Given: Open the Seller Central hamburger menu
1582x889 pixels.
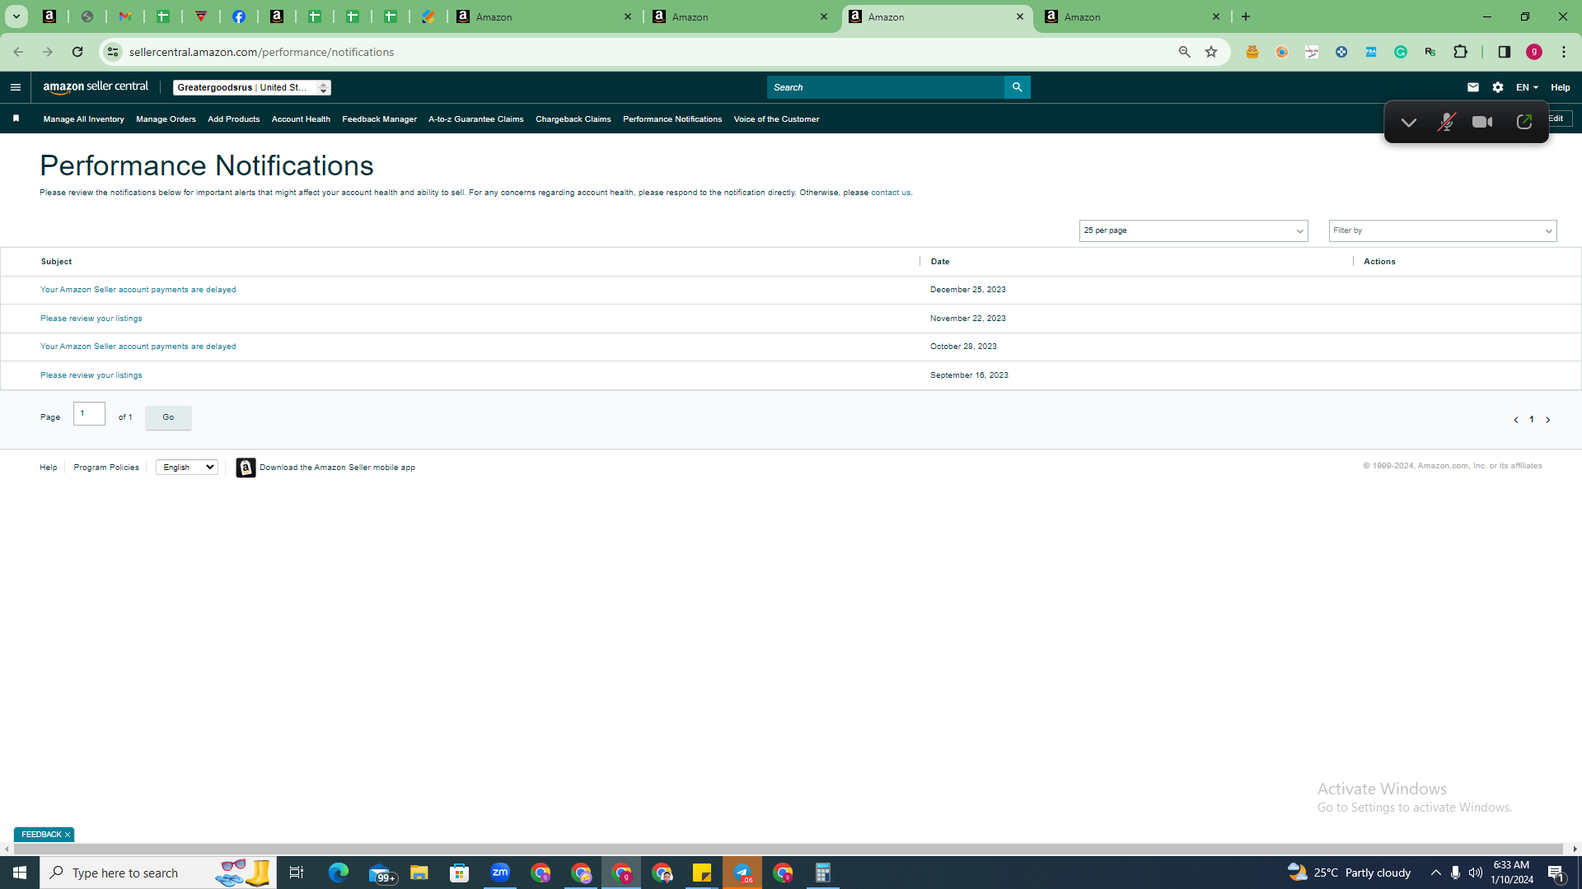Looking at the screenshot, I should (x=15, y=87).
